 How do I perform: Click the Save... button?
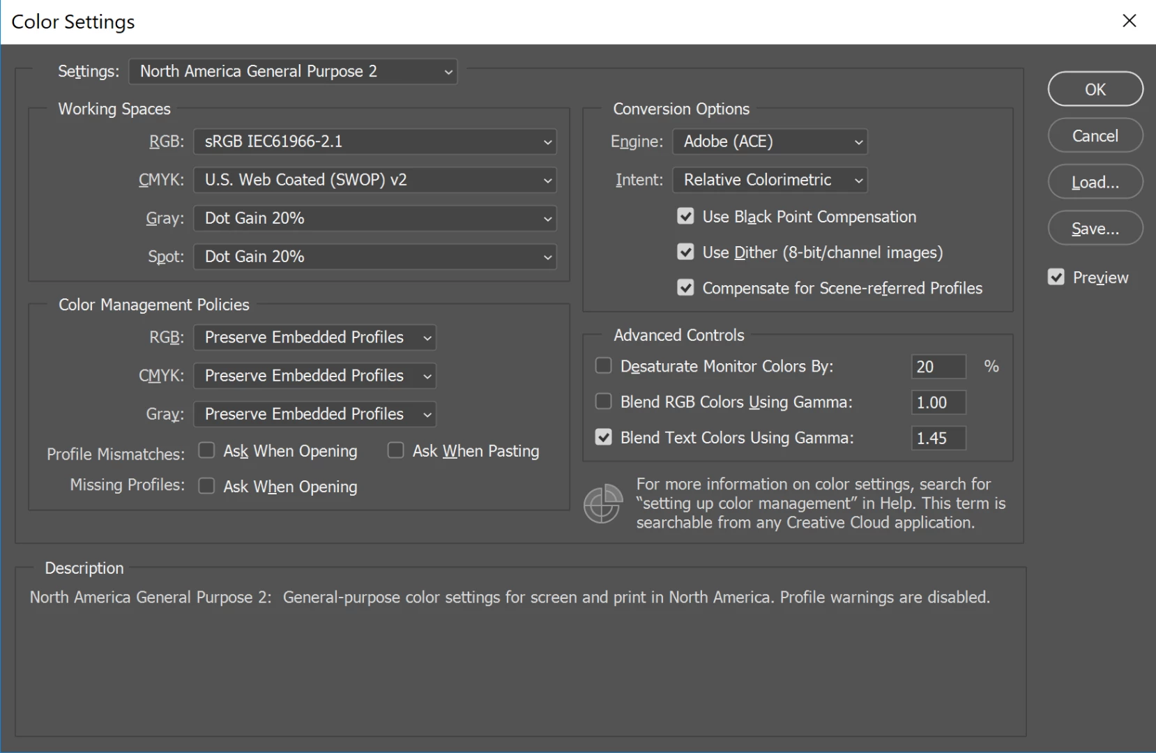pos(1095,228)
